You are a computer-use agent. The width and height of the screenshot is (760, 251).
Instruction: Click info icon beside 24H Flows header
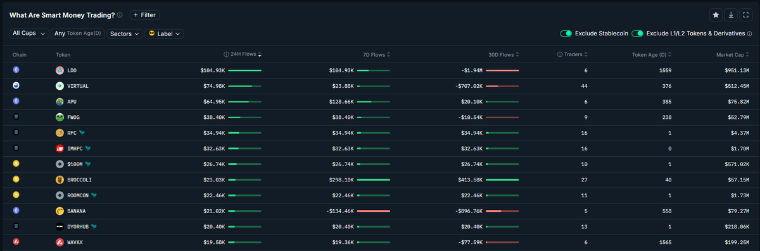[x=226, y=54]
